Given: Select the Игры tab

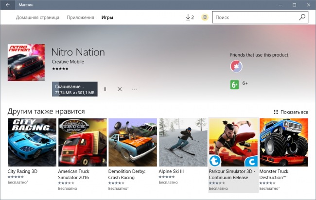Looking at the screenshot, I should [107, 17].
